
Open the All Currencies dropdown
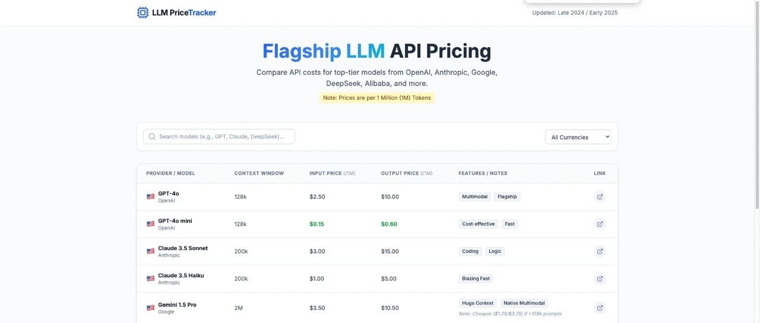point(578,137)
